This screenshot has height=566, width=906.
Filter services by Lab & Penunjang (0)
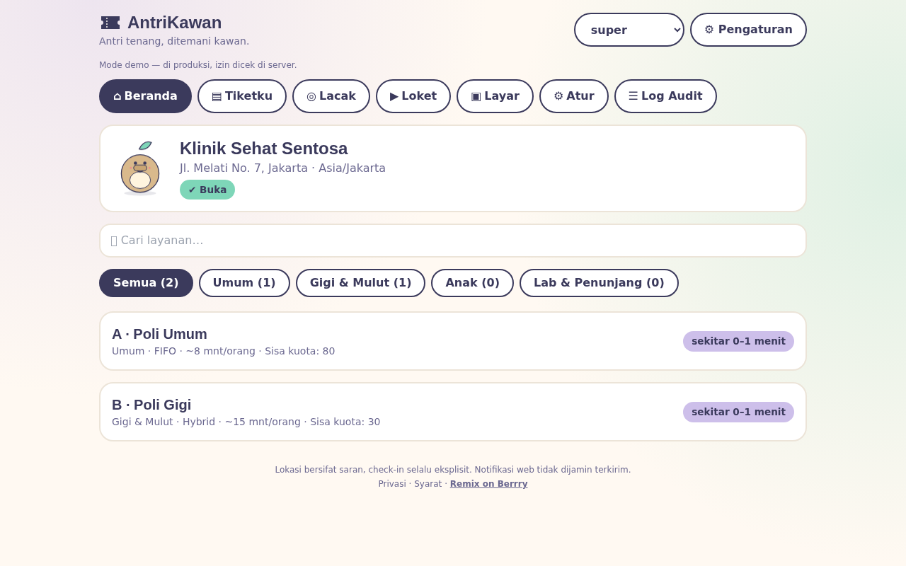(x=599, y=283)
